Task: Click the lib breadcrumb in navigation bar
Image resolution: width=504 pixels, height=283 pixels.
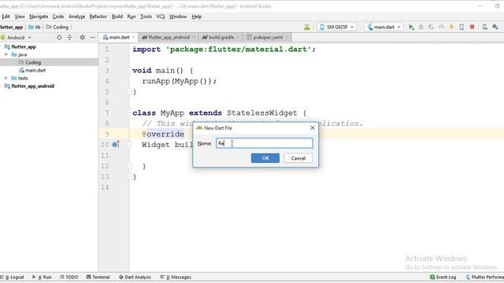Action: point(35,27)
